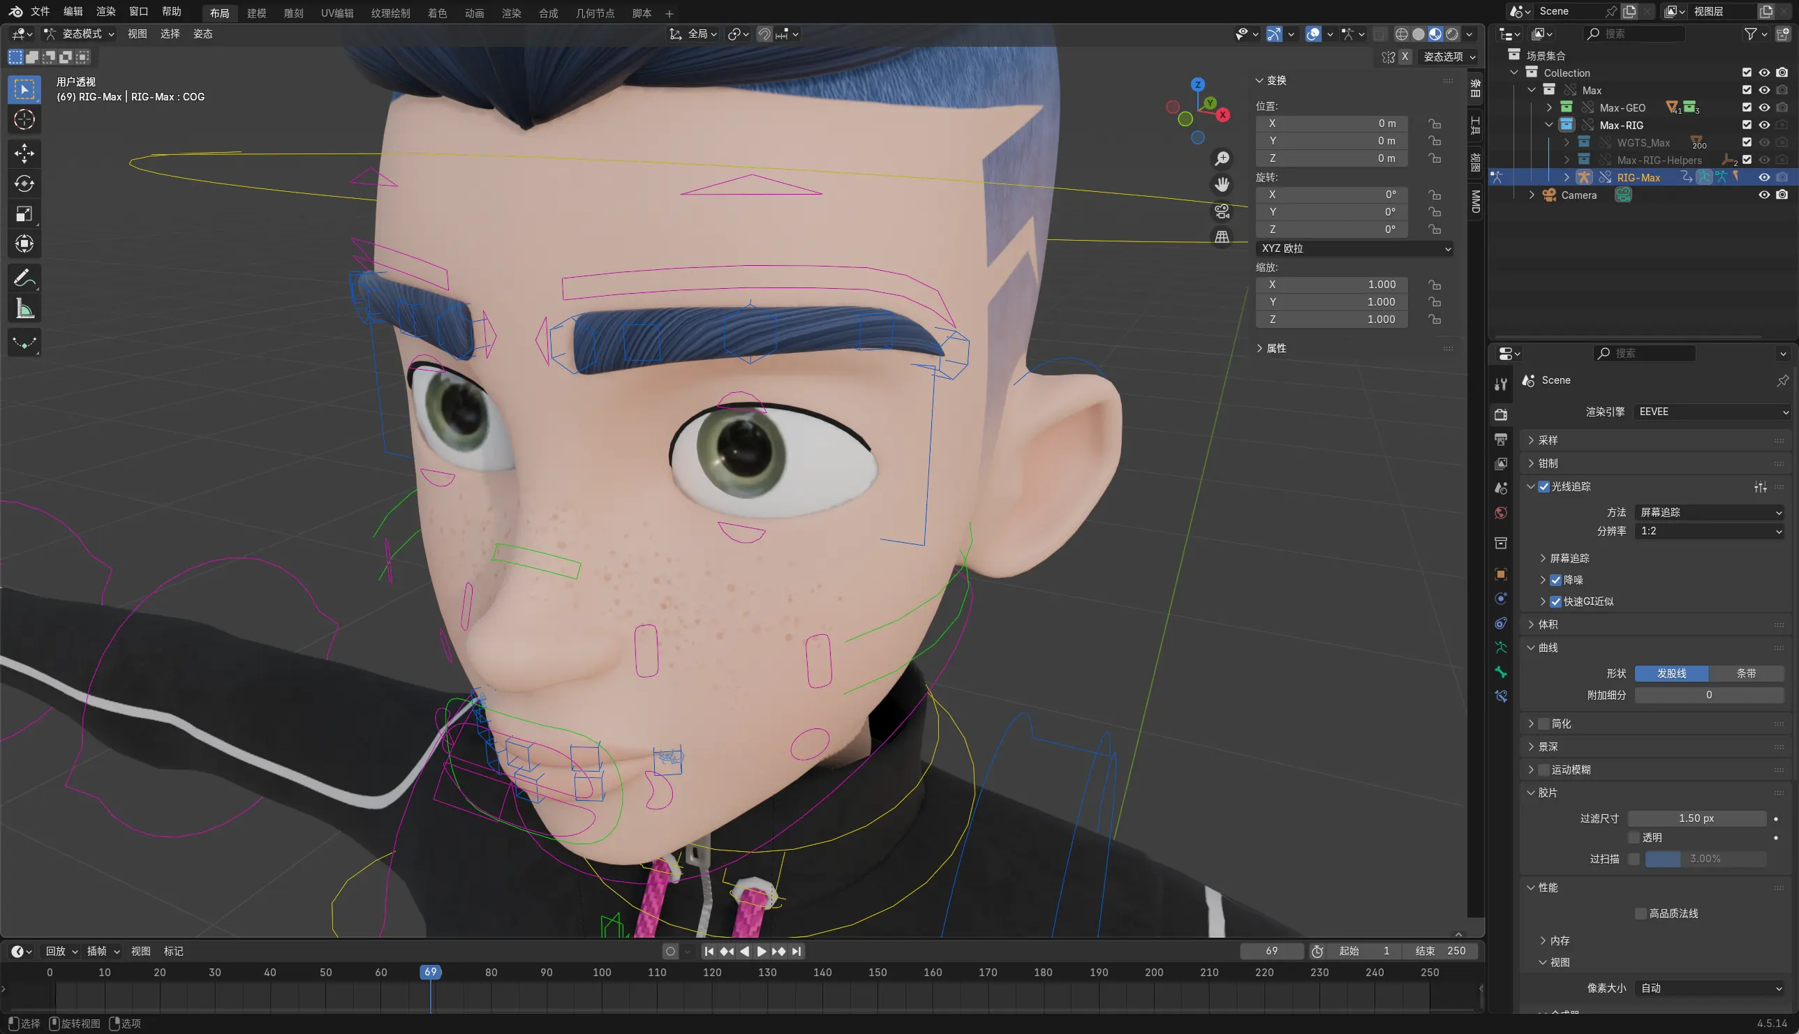Toggle the 光线追踪 checkbox
1799x1034 pixels.
click(1543, 486)
